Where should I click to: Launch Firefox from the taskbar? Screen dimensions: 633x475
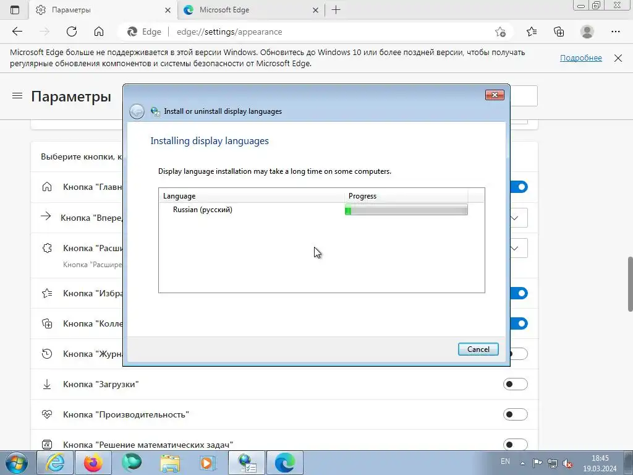(x=93, y=463)
